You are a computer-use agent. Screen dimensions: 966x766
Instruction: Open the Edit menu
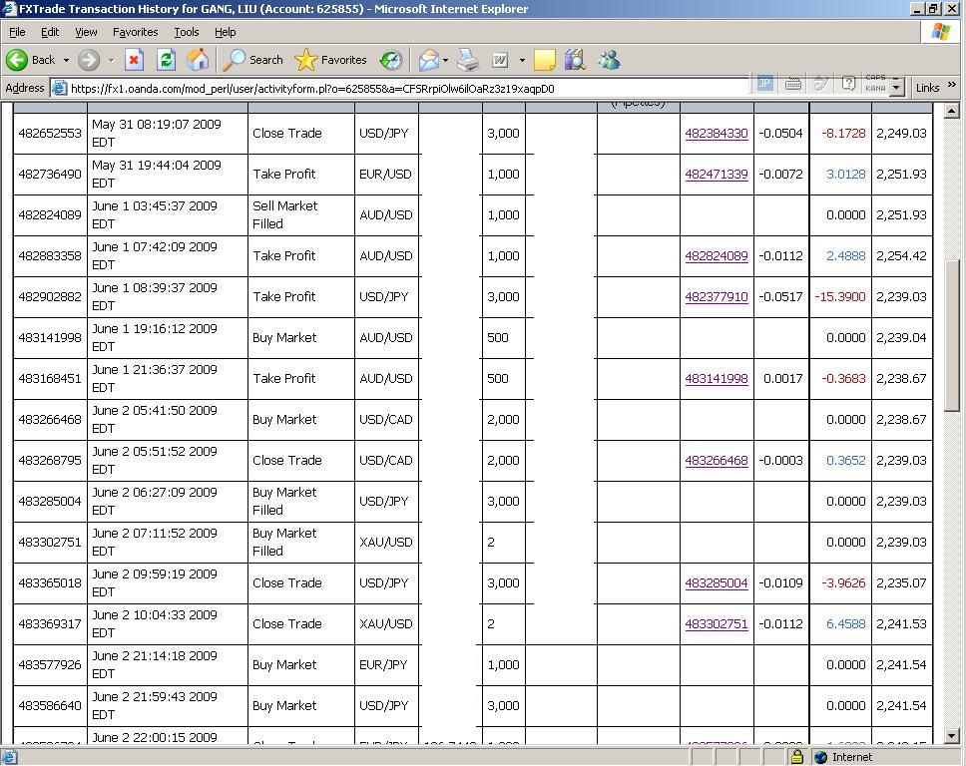tap(50, 32)
